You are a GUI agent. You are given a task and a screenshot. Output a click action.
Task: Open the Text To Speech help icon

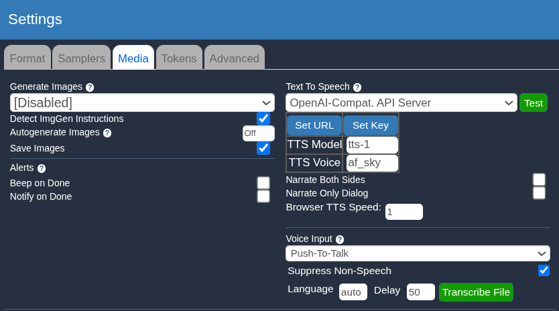357,87
